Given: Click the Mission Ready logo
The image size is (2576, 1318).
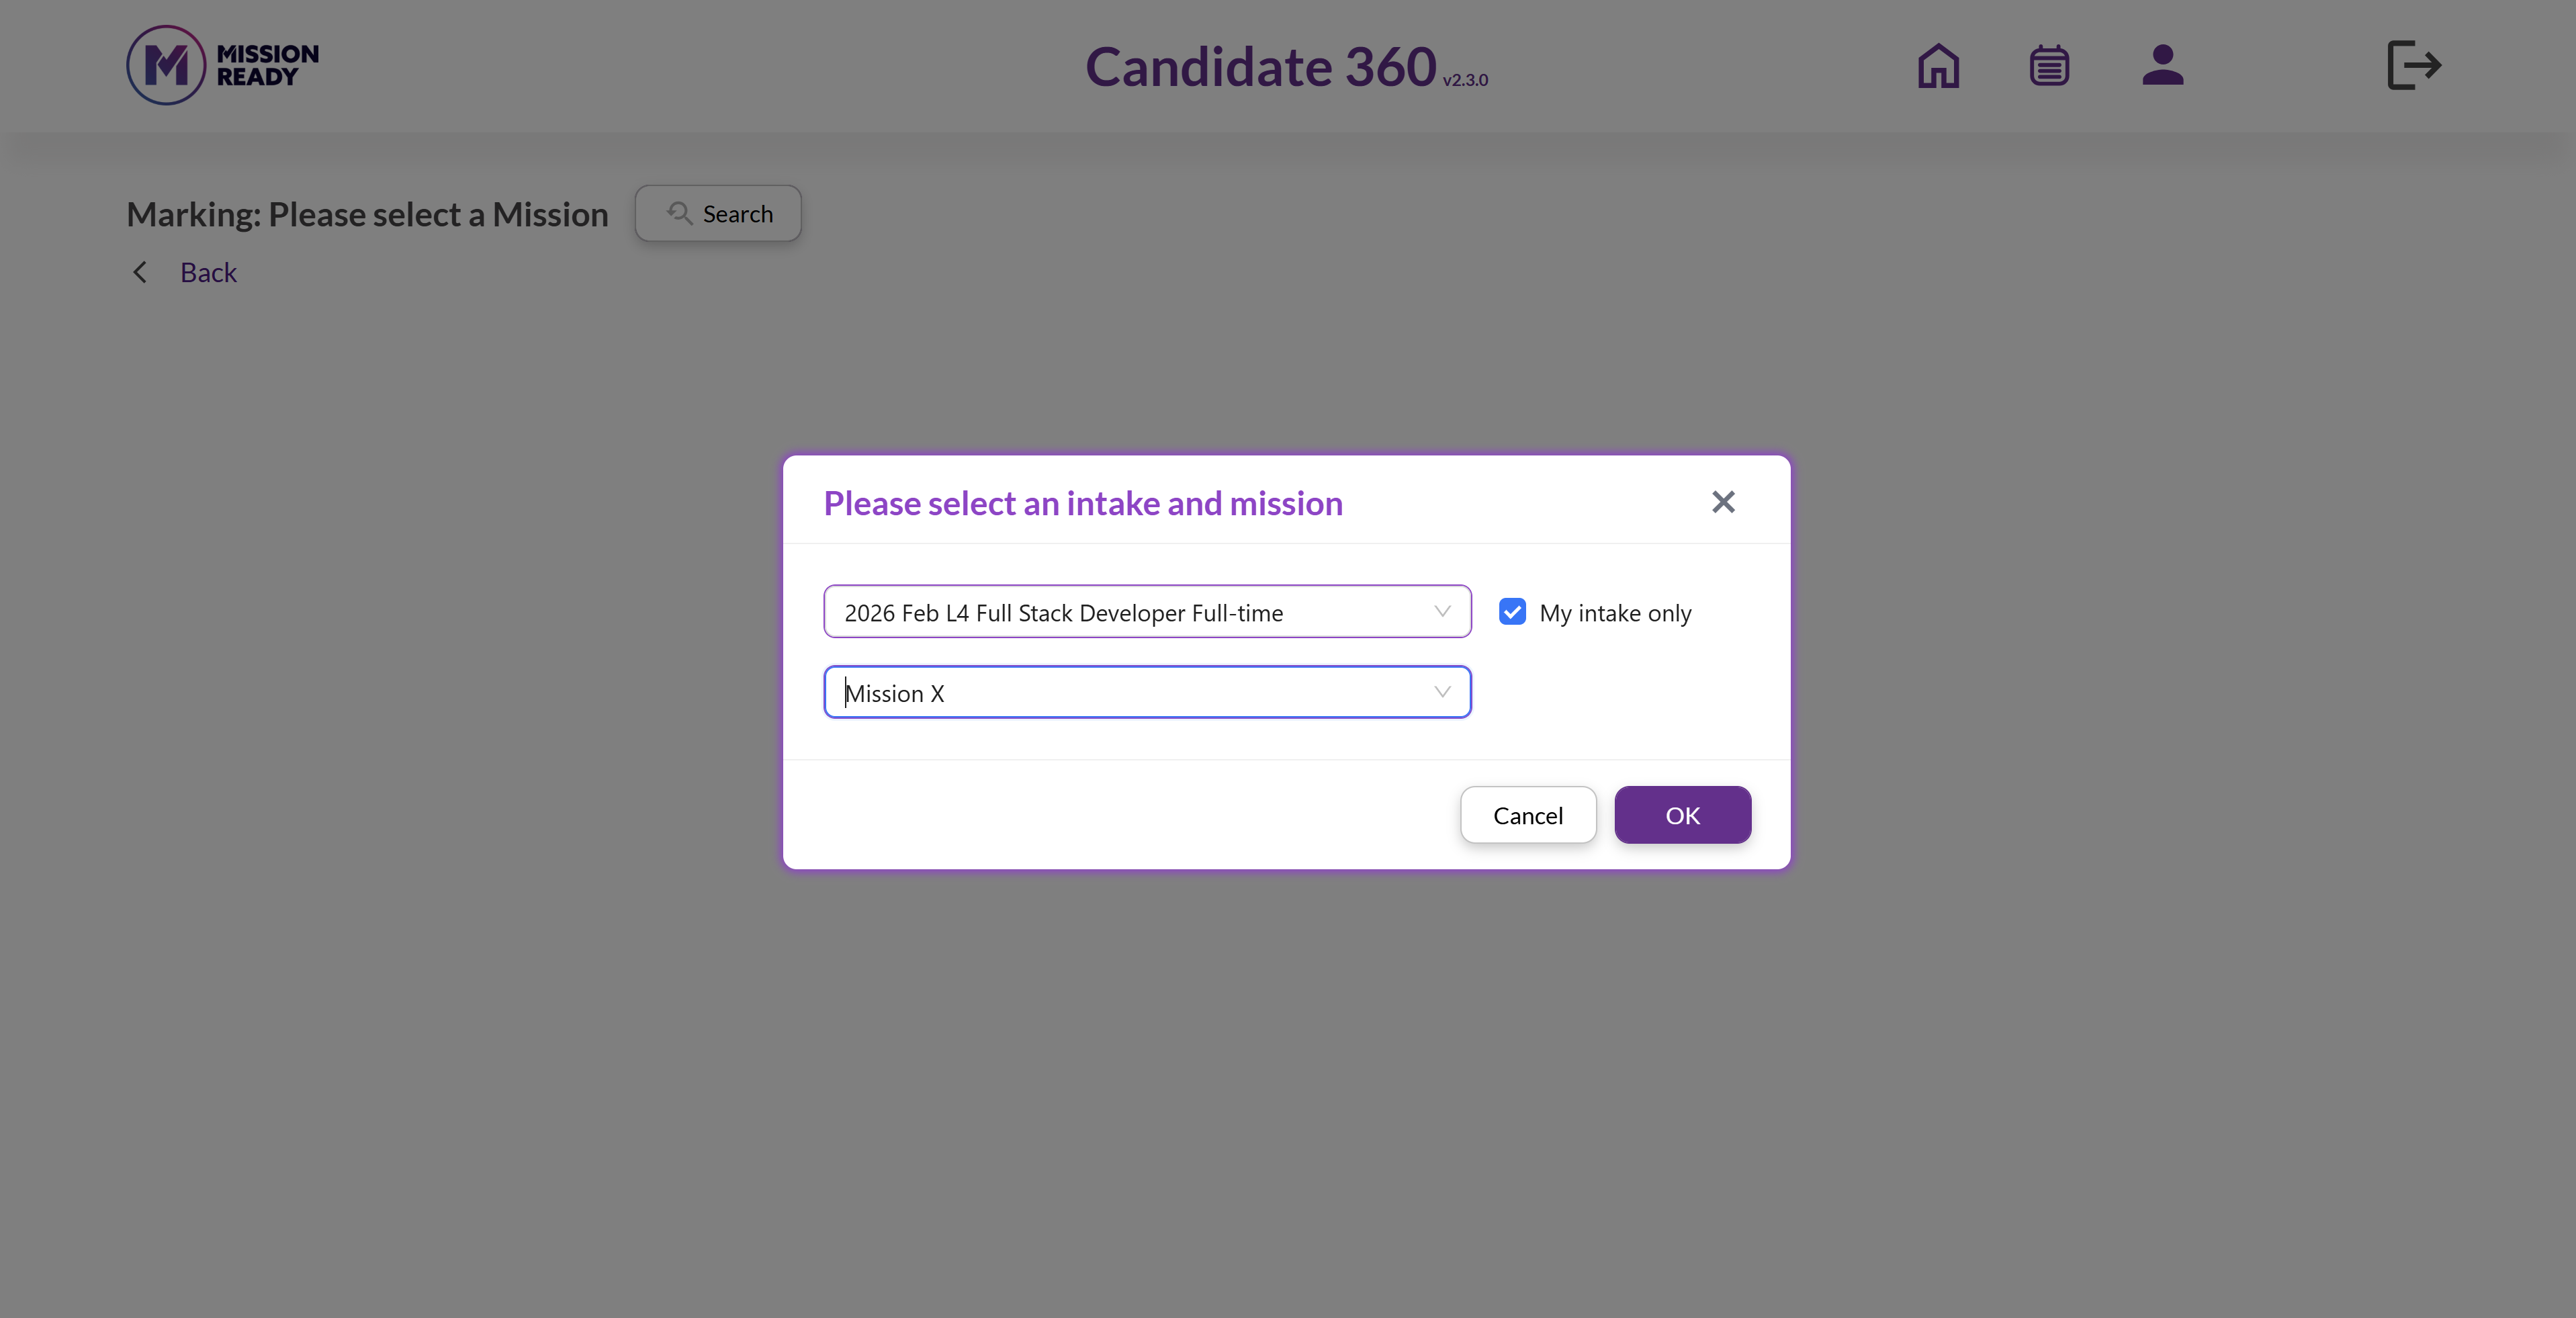Looking at the screenshot, I should pyautogui.click(x=223, y=65).
